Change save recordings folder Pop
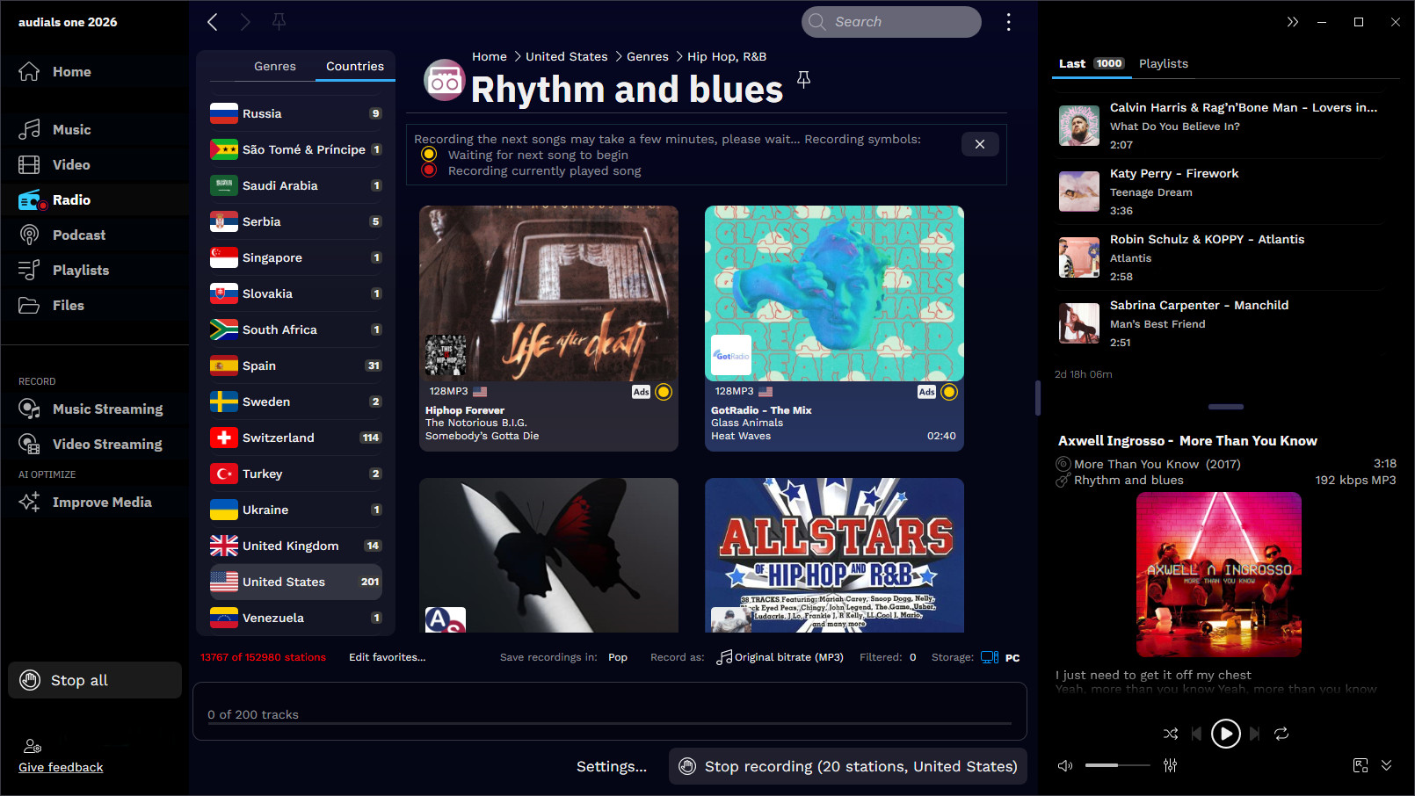The image size is (1415, 796). [x=618, y=657]
